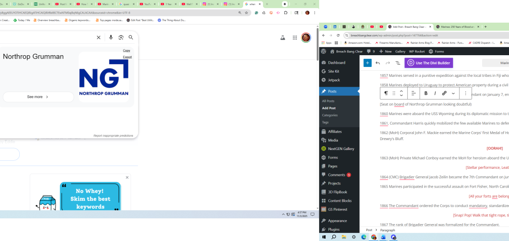Screen dimensions: 509x241
Task: Open Chrome's three-dot menu in left window
Action: (x=314, y=13)
